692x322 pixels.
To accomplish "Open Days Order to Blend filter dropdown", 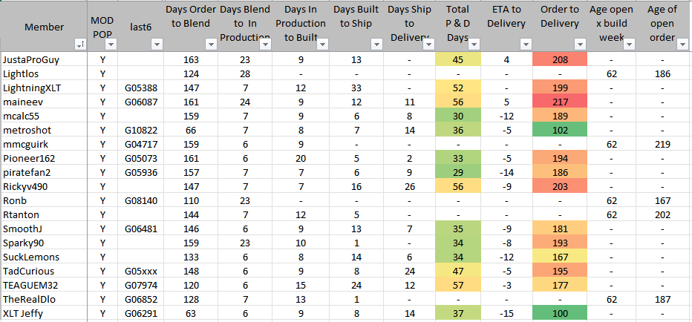I will pos(212,45).
